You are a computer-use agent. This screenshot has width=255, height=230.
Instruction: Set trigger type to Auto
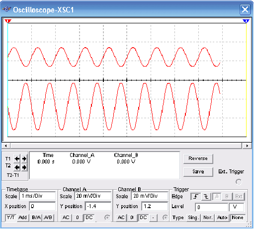coord(222,218)
